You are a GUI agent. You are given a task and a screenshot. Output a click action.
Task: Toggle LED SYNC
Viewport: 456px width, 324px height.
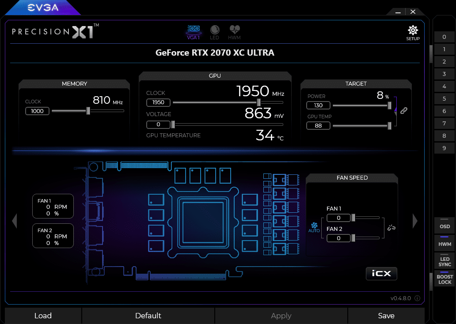[445, 261]
